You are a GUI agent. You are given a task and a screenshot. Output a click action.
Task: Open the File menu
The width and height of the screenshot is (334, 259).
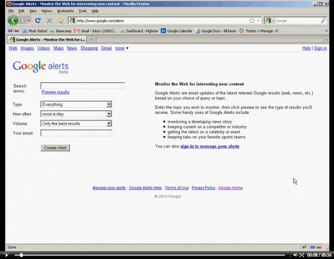tap(11, 11)
